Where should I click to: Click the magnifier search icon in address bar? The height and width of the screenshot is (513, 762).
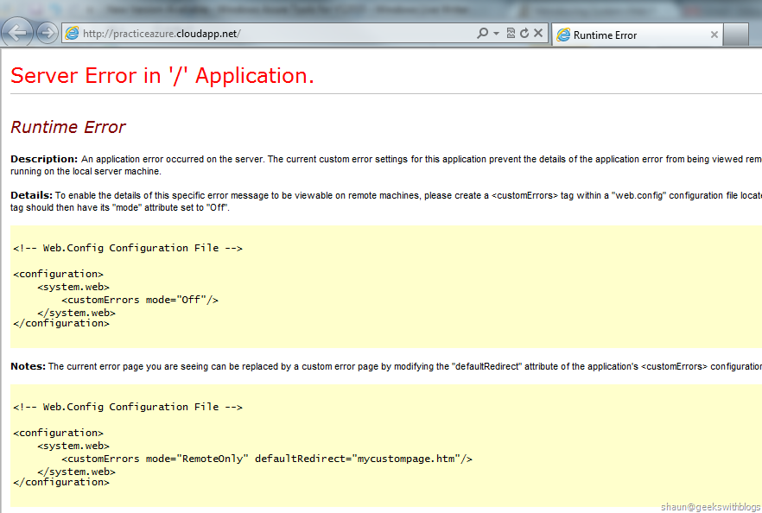[x=483, y=34]
